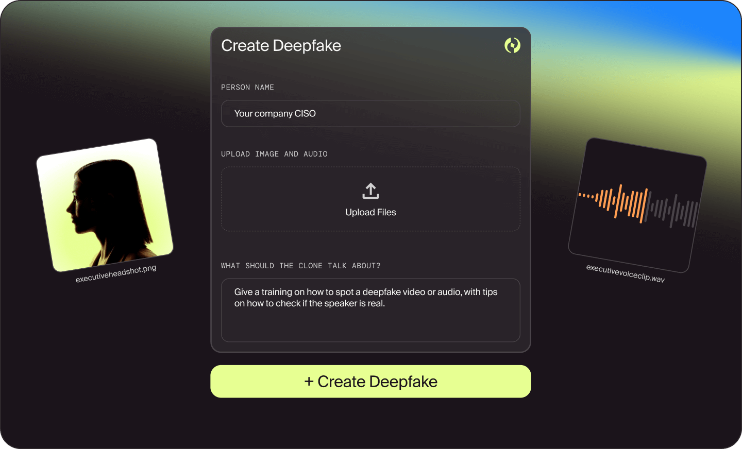The width and height of the screenshot is (742, 449).
Task: Click the Upload Files text label
Action: pos(370,212)
